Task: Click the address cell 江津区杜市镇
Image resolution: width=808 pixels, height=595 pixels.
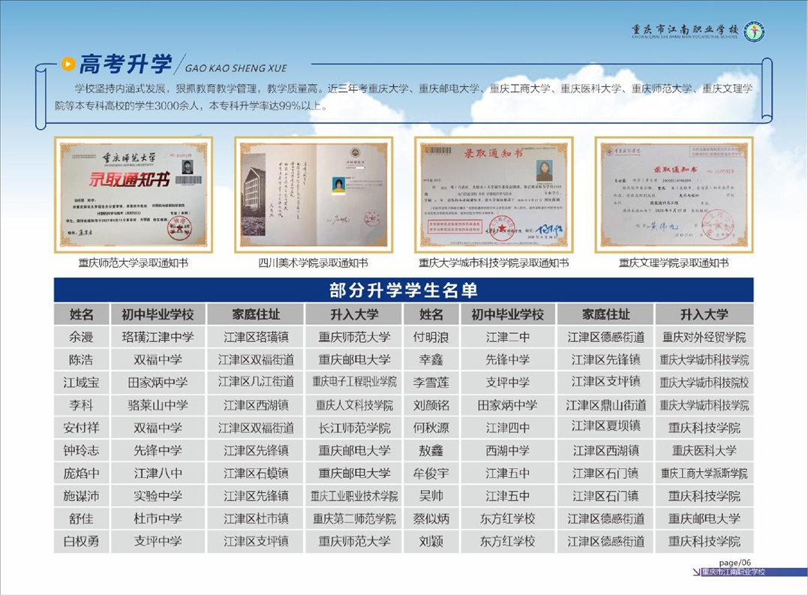Action: [x=256, y=518]
